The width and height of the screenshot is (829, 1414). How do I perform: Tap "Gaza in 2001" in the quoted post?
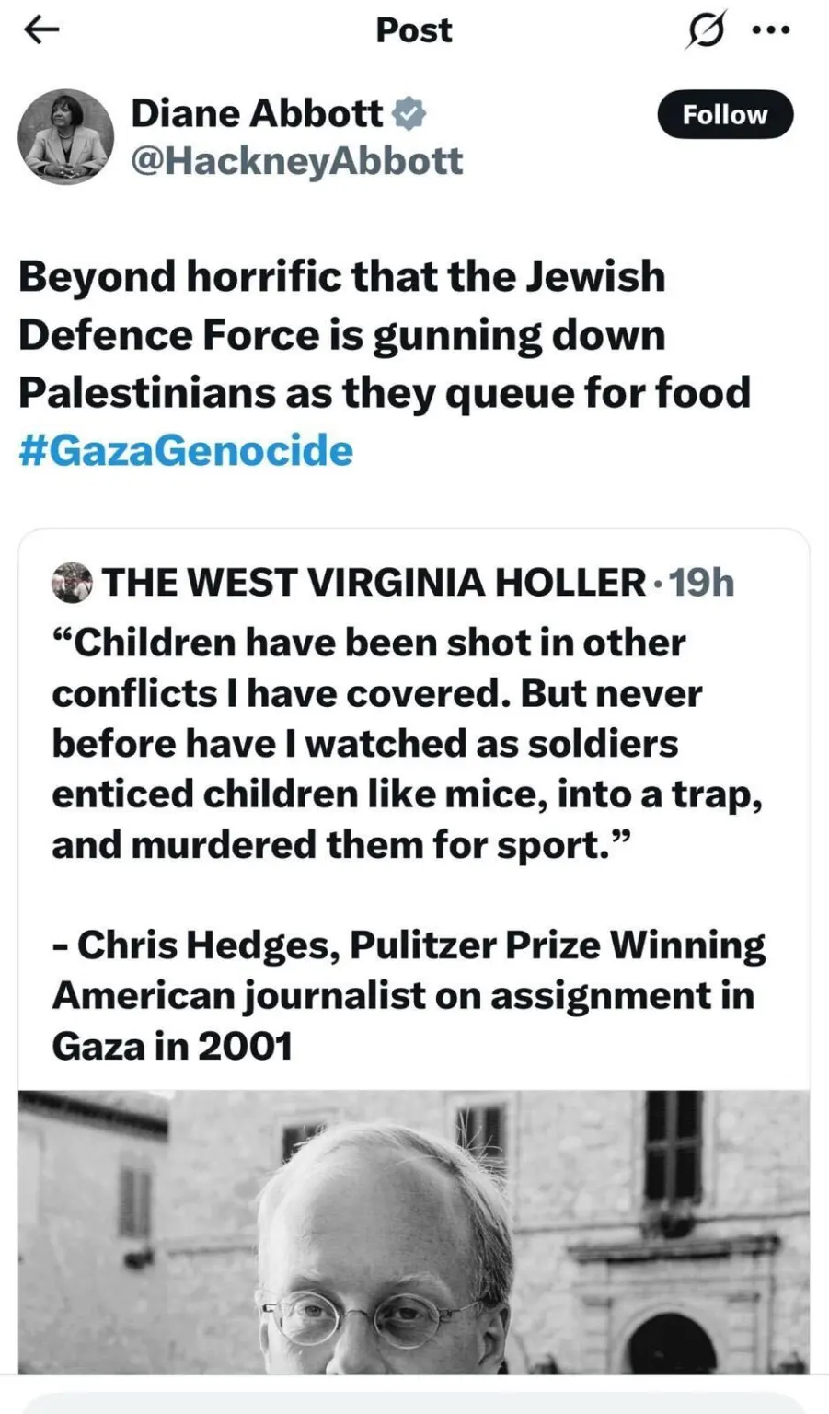coord(172,1046)
